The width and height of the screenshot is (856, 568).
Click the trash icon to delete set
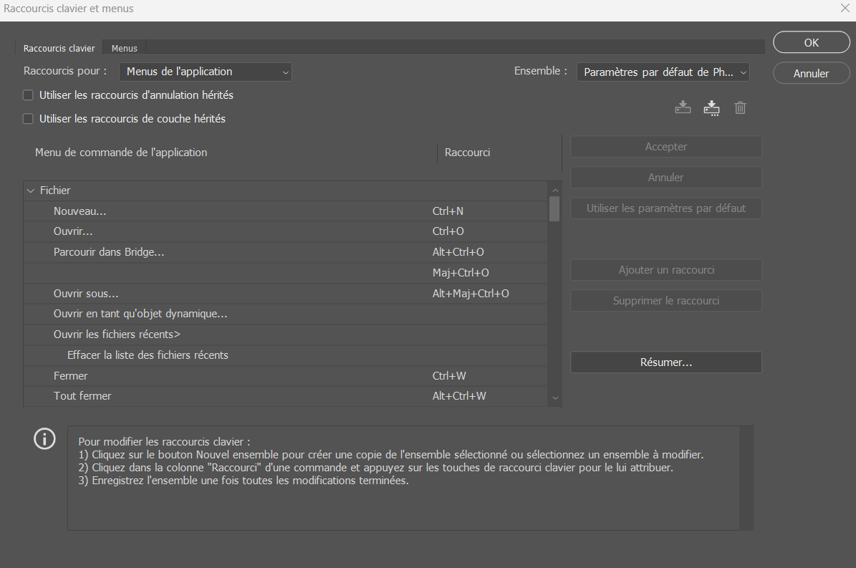point(740,108)
